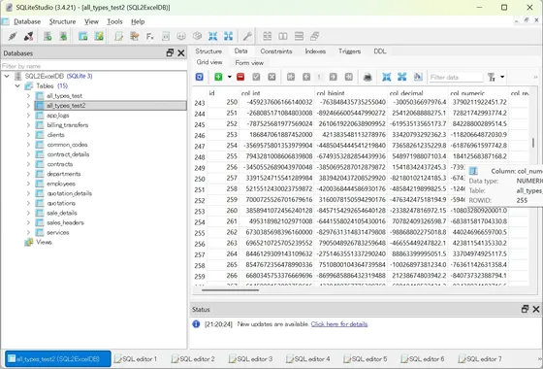Open the filter mode dropdown arrow
Image resolution: width=543 pixels, height=369 pixels.
coord(502,77)
